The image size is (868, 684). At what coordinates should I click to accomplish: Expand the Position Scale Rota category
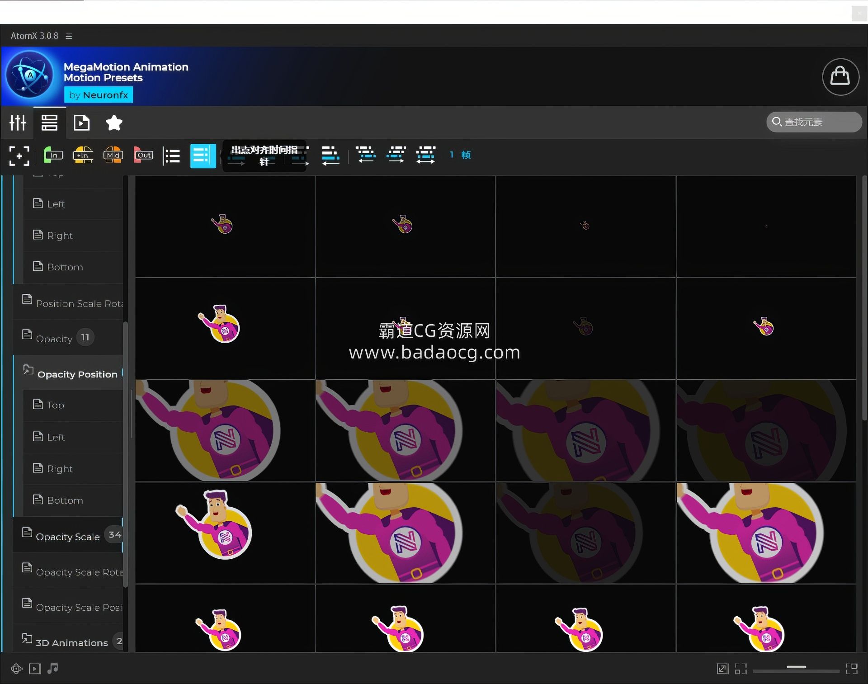coord(68,302)
